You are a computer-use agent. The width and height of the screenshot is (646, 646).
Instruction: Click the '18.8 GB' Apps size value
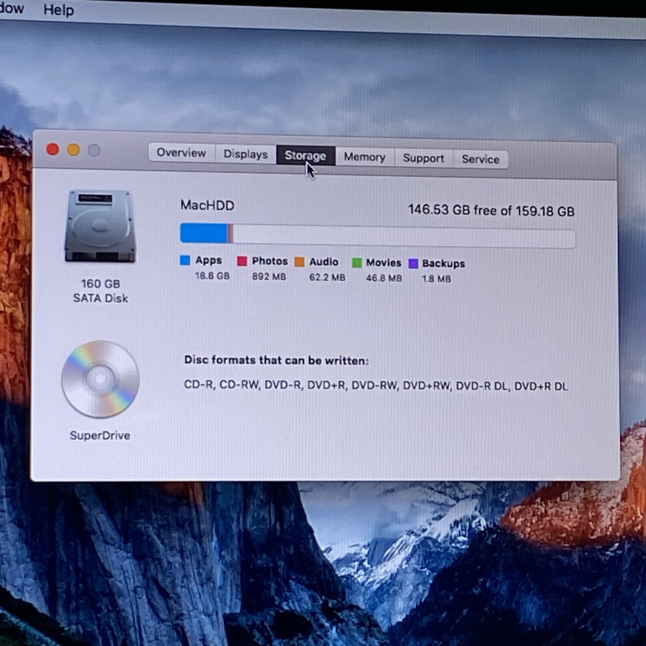pyautogui.click(x=212, y=276)
